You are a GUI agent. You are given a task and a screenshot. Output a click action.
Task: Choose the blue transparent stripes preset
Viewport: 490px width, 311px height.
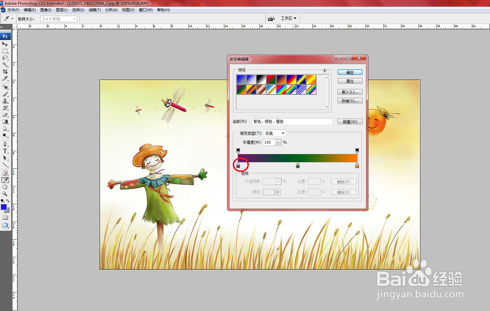pos(301,90)
